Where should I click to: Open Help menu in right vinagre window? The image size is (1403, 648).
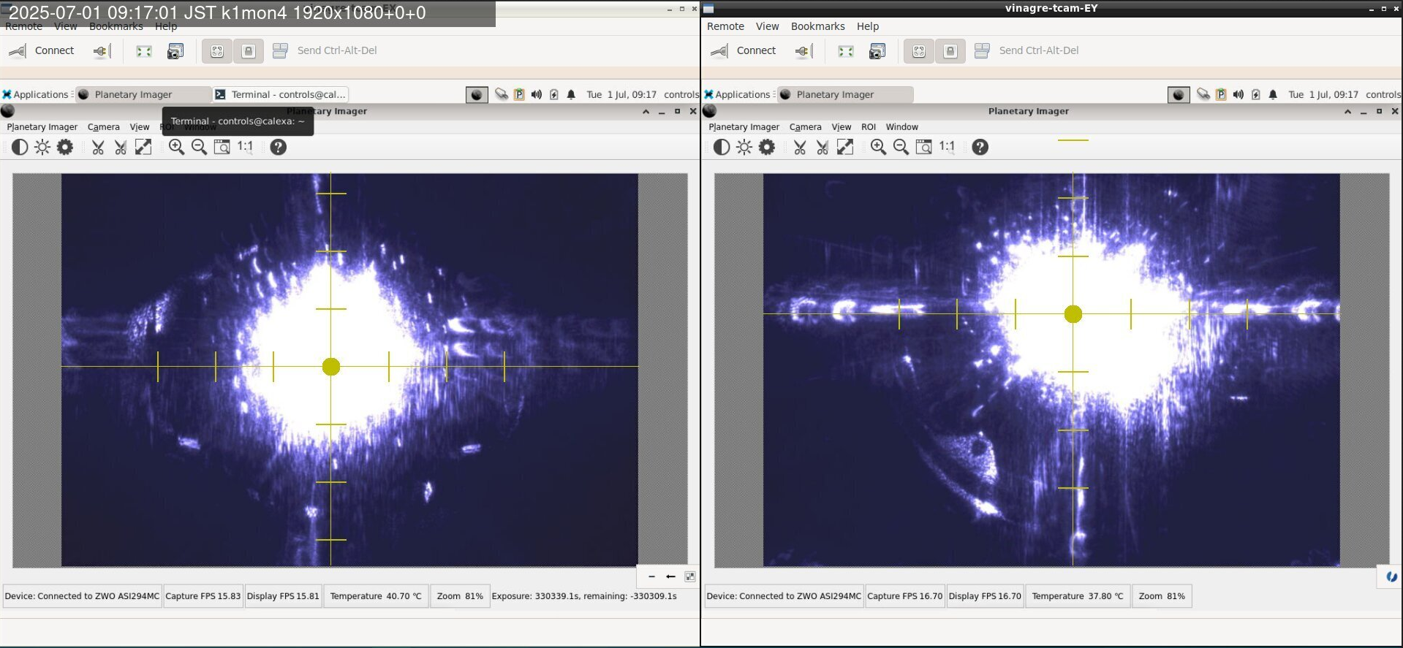coord(868,26)
